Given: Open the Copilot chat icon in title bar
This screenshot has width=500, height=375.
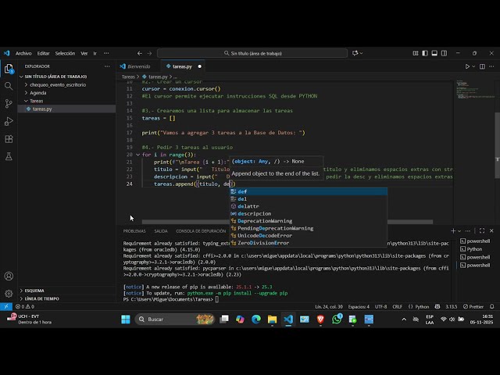Looking at the screenshot, I should coord(355,53).
